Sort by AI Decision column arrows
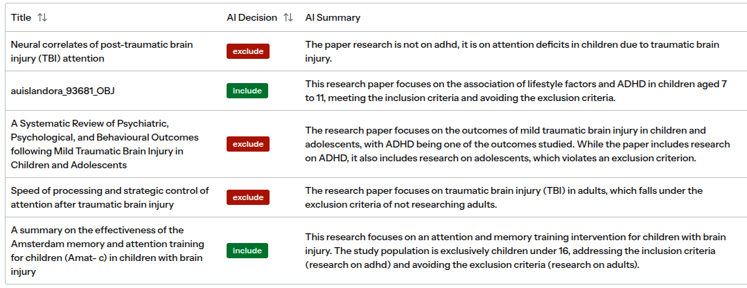Screen dimensions: 747x288 coord(288,17)
